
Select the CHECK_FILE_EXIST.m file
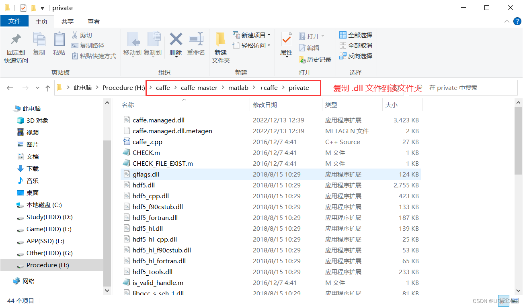[271, 164]
